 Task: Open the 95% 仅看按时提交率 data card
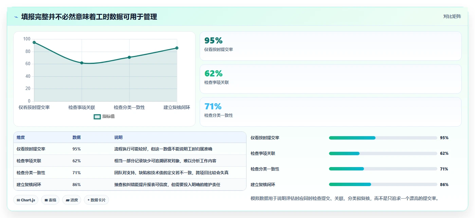point(330,46)
